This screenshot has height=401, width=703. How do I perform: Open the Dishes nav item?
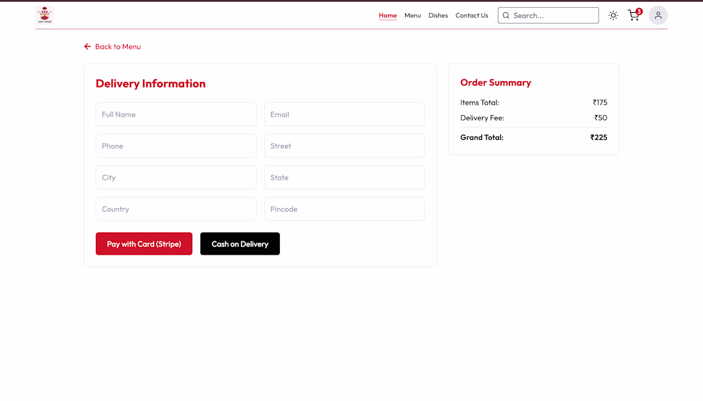(x=438, y=15)
